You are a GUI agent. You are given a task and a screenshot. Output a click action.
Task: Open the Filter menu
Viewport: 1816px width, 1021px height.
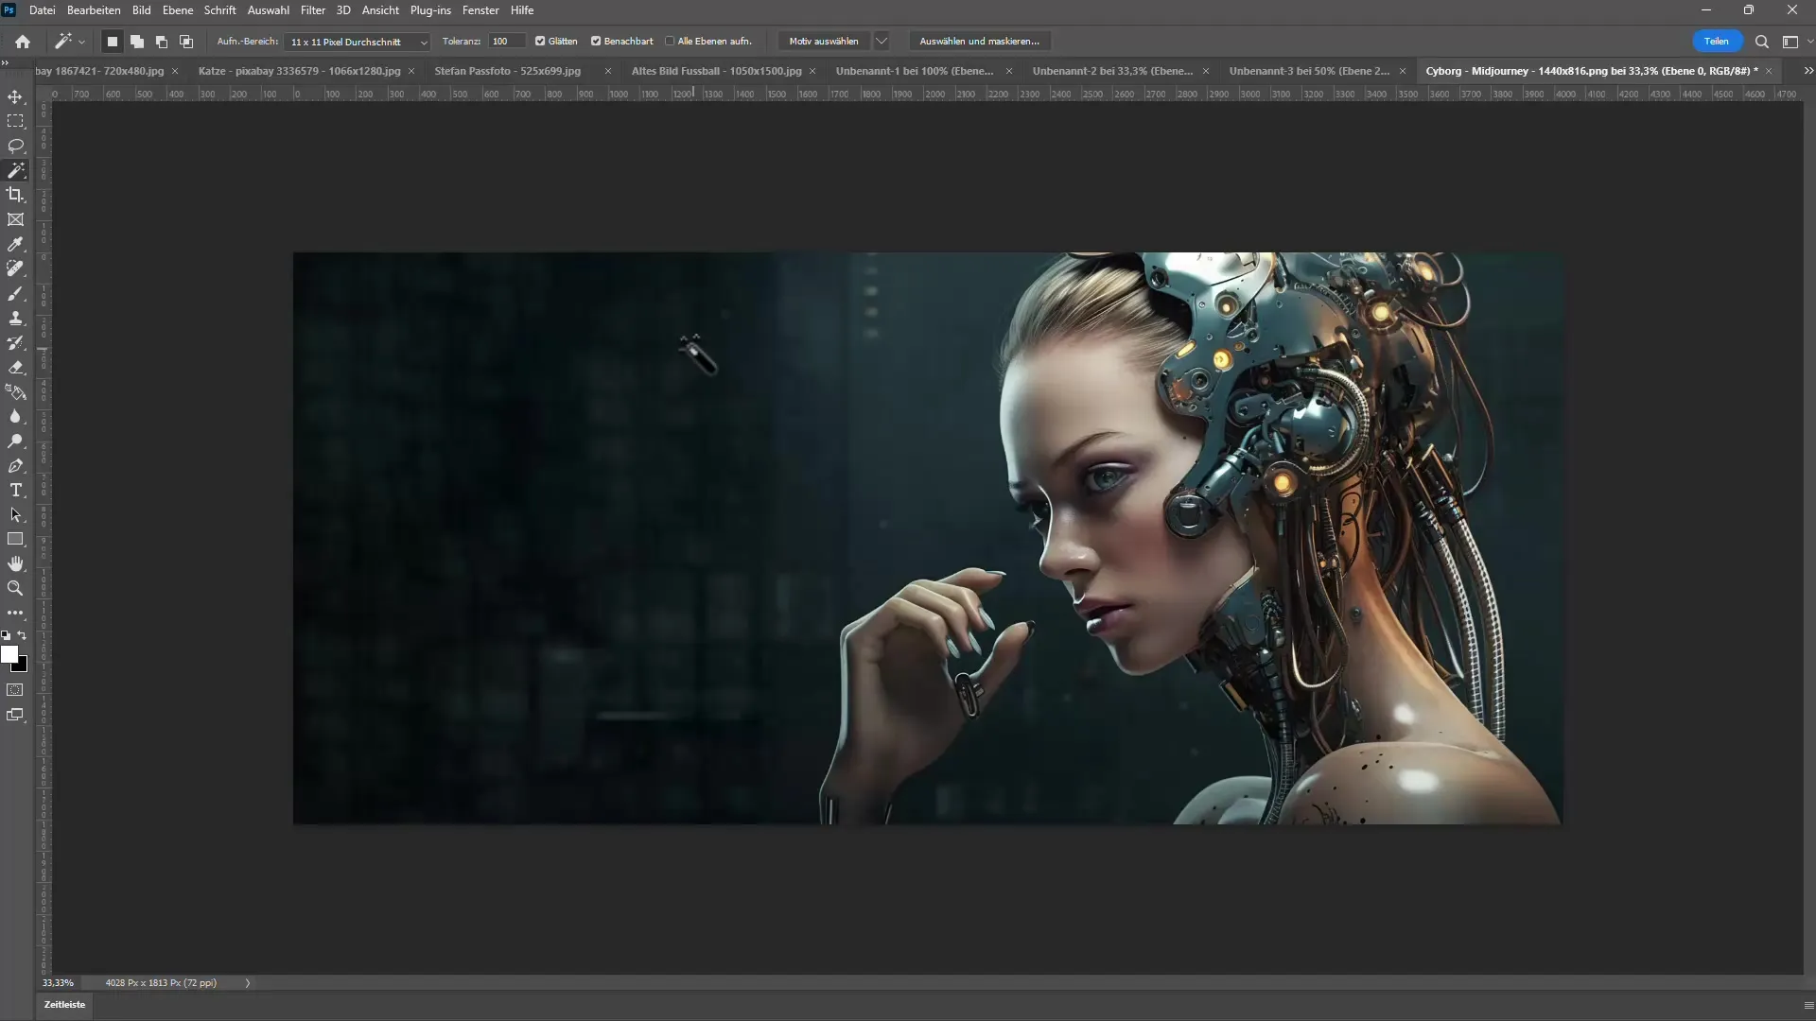pos(313,10)
